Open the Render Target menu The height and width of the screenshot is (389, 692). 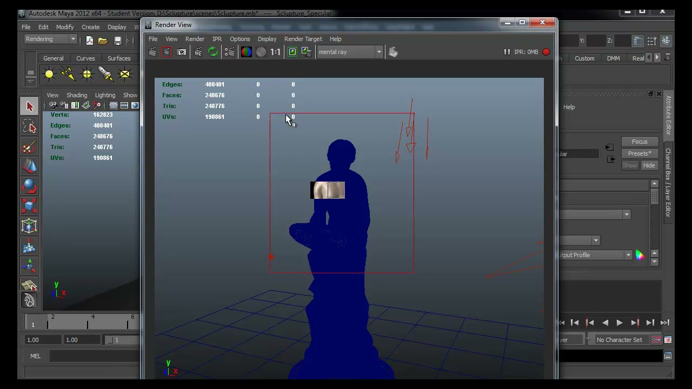click(303, 39)
